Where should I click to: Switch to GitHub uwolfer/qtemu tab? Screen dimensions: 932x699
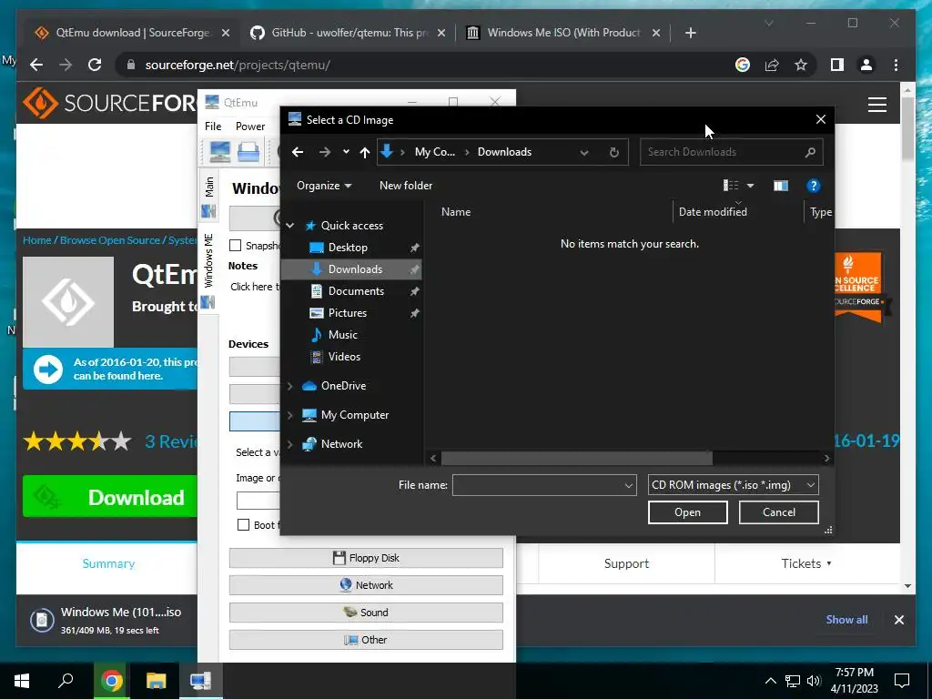pyautogui.click(x=349, y=33)
